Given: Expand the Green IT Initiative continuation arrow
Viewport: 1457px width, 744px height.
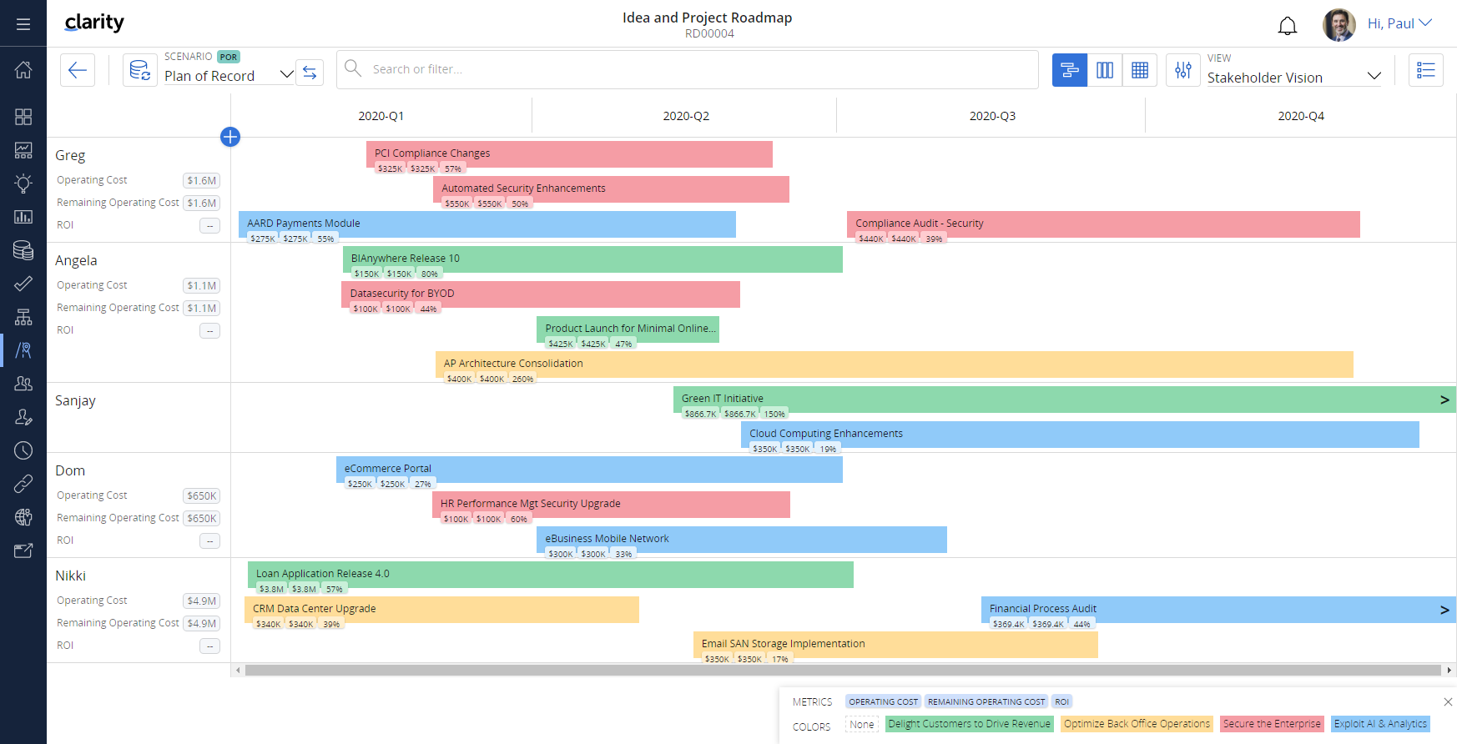Looking at the screenshot, I should click(1444, 400).
